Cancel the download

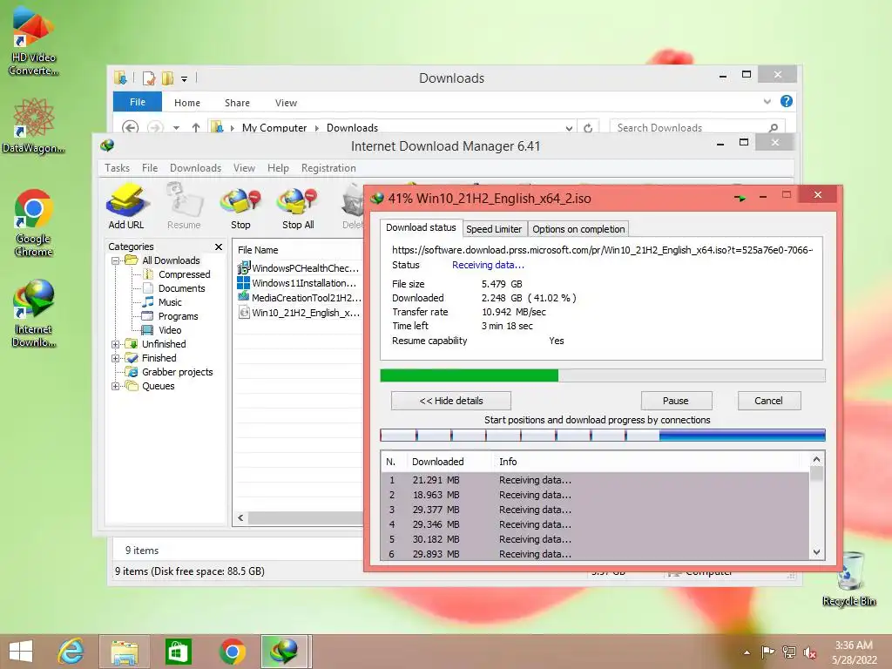coord(768,401)
